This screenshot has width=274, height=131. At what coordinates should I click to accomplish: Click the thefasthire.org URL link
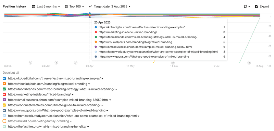tap(47, 127)
